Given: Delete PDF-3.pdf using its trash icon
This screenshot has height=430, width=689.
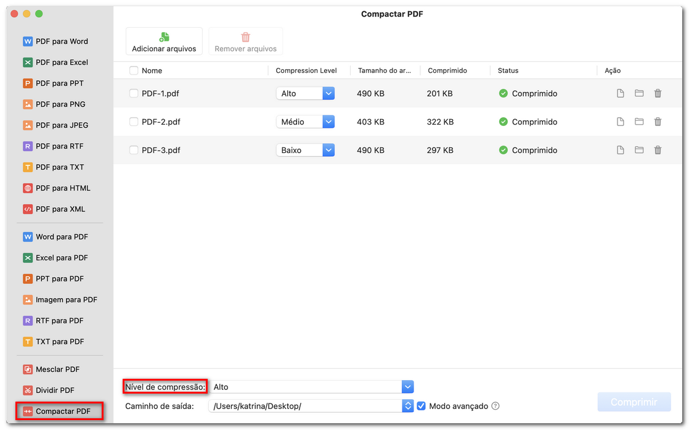Looking at the screenshot, I should [x=658, y=150].
